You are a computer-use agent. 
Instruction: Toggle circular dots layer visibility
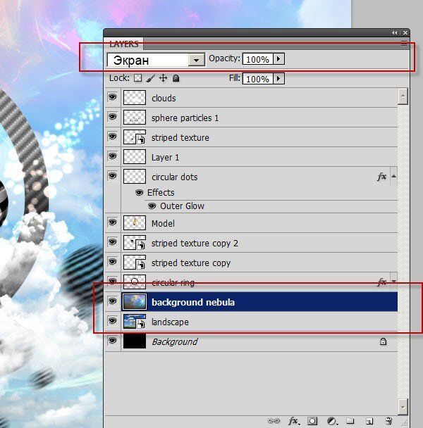click(x=112, y=176)
